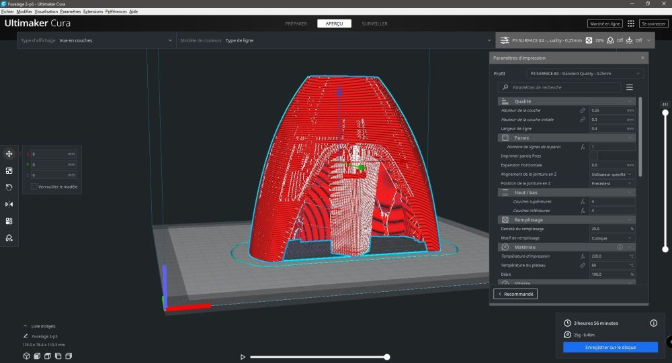Open the Extensions menu

pyautogui.click(x=93, y=11)
